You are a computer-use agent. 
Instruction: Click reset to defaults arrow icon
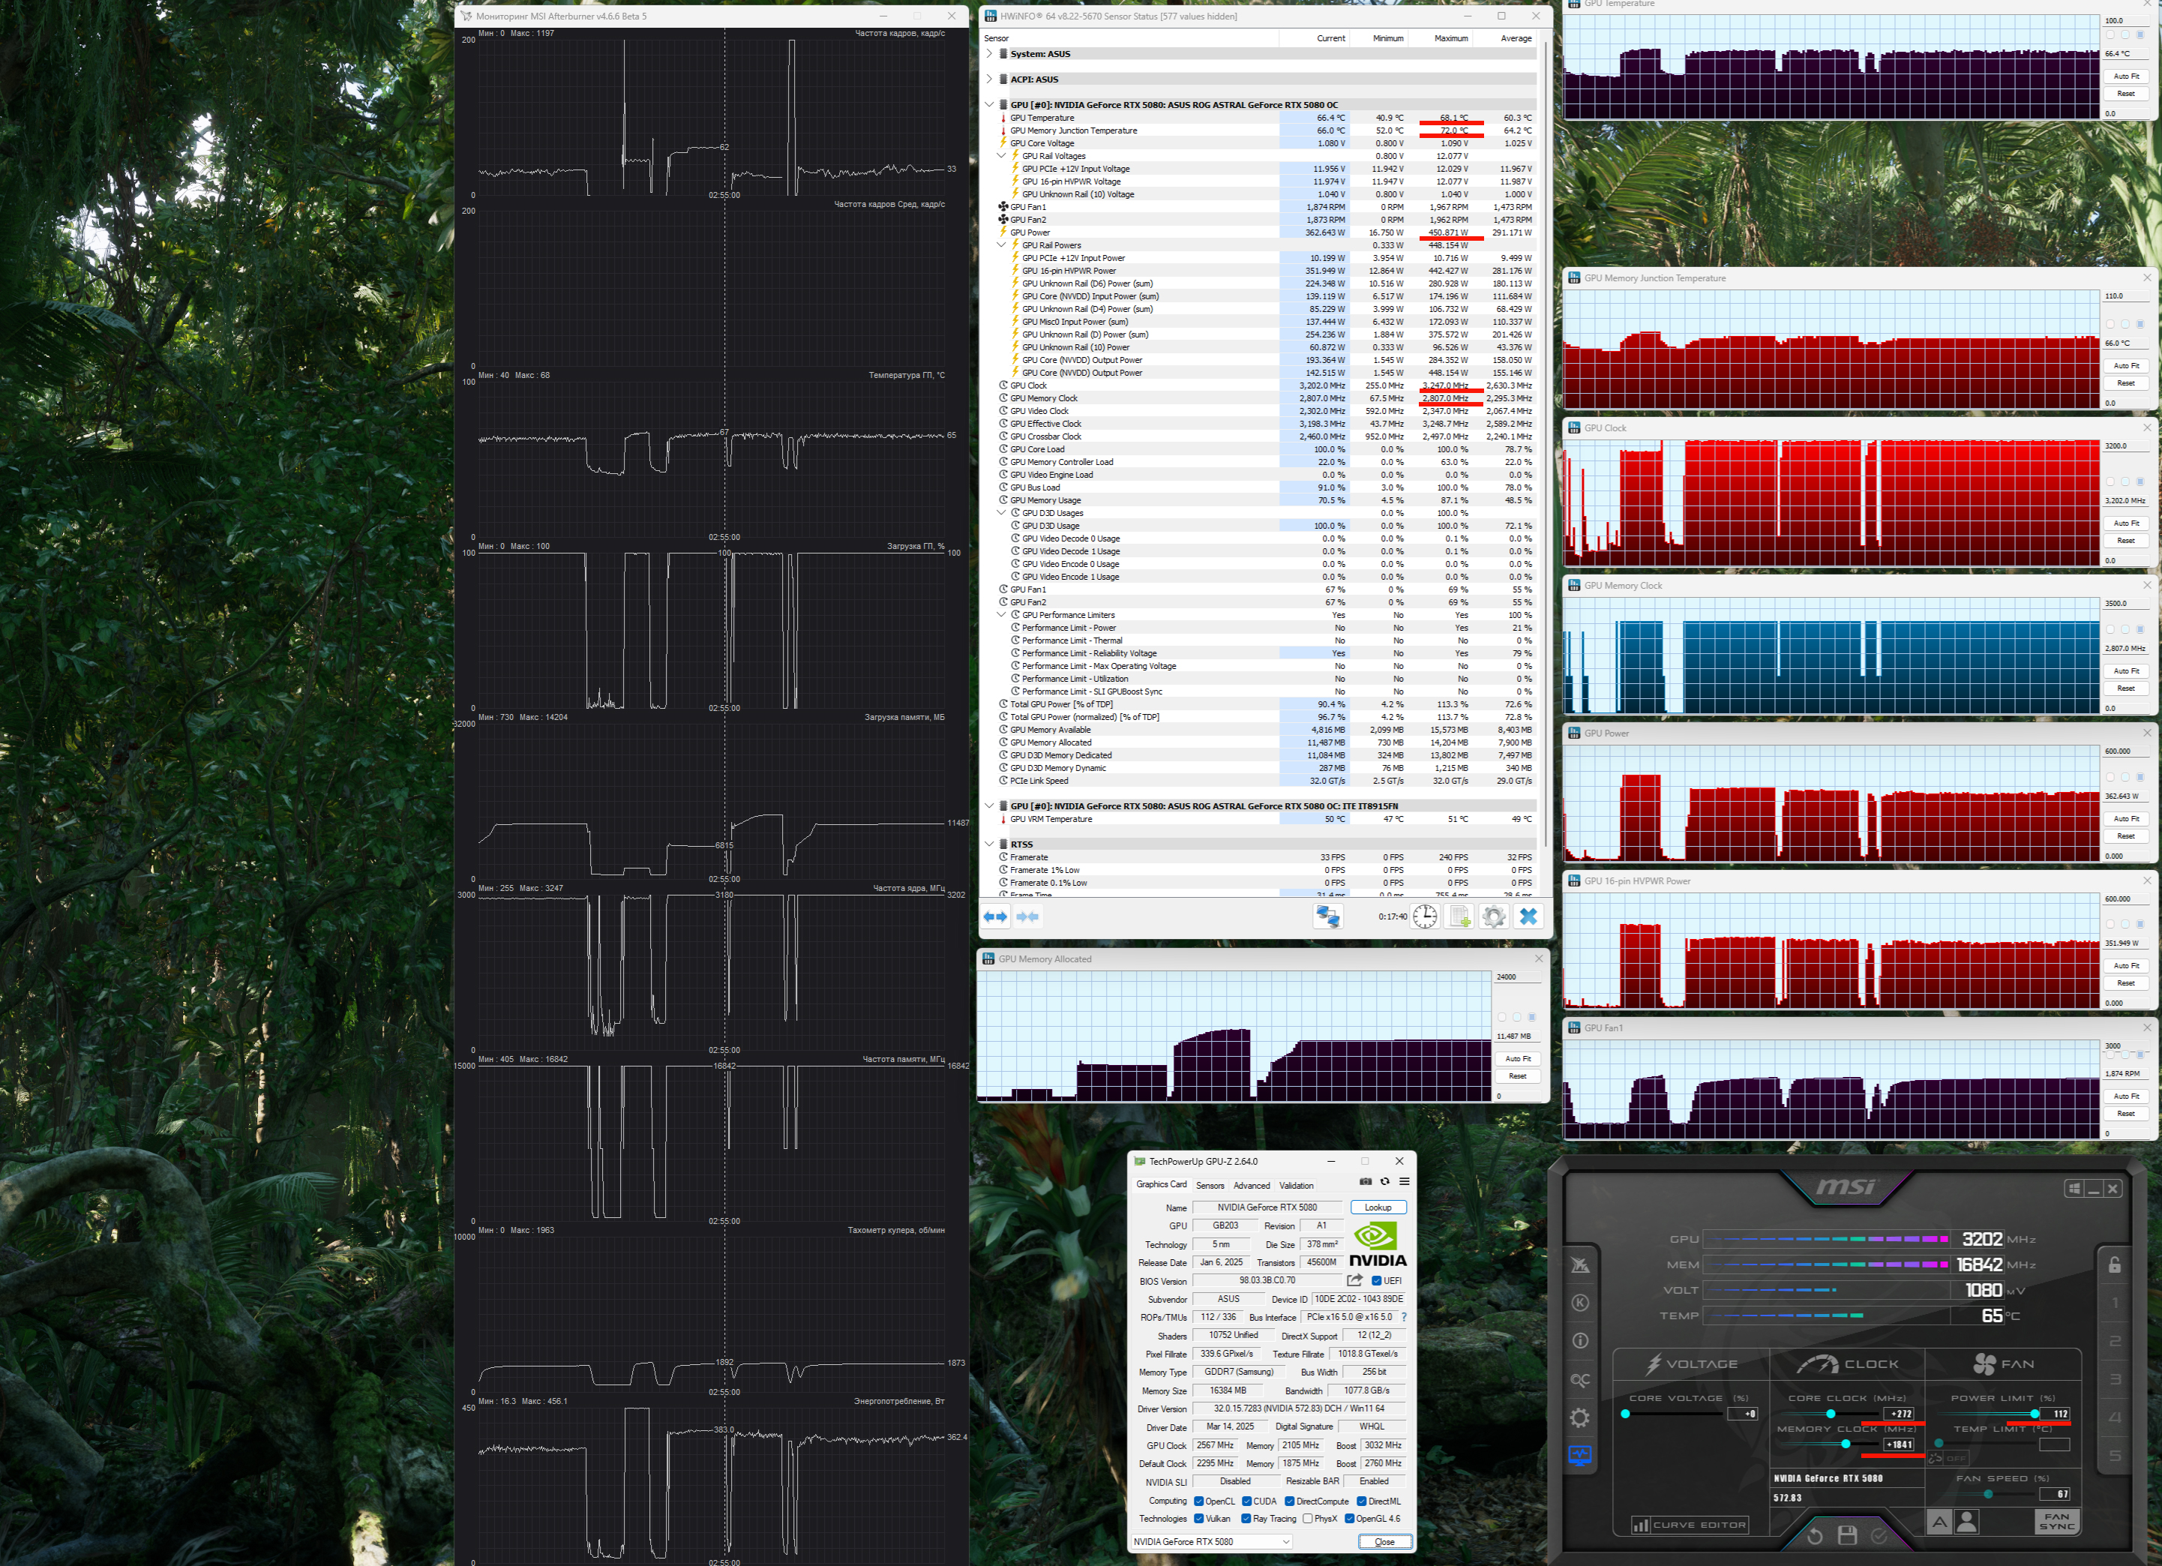pyautogui.click(x=1814, y=1535)
